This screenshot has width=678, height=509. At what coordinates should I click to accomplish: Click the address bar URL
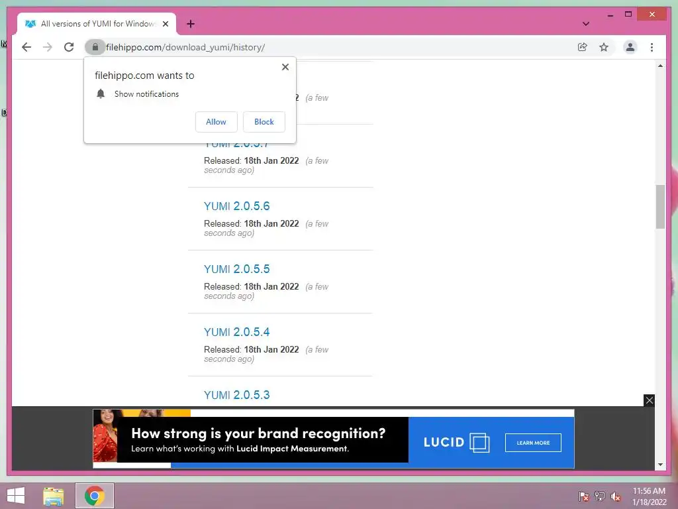click(x=185, y=47)
